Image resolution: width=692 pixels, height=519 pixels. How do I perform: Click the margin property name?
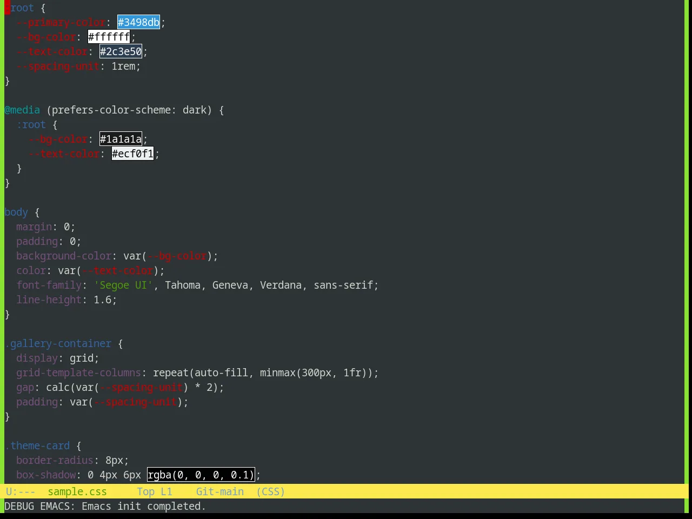pos(34,227)
